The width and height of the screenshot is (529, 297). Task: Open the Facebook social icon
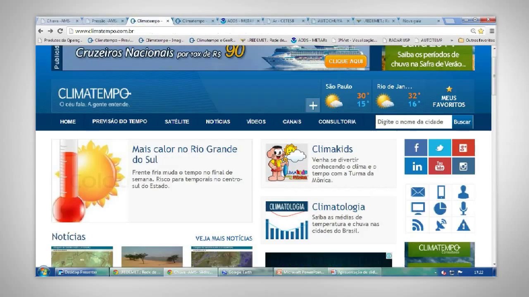pyautogui.click(x=416, y=148)
